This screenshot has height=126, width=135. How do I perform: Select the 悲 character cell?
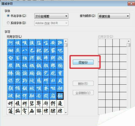click(39, 81)
